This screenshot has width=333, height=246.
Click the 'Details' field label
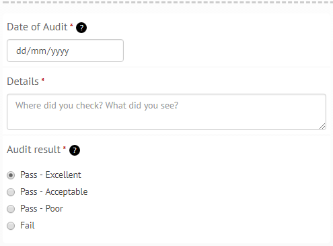(x=23, y=82)
